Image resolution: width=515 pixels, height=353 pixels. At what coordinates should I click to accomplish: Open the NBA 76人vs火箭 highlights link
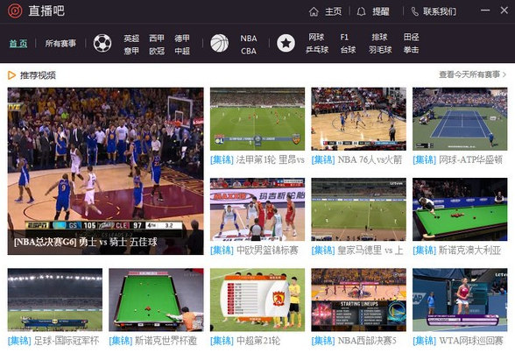point(356,160)
